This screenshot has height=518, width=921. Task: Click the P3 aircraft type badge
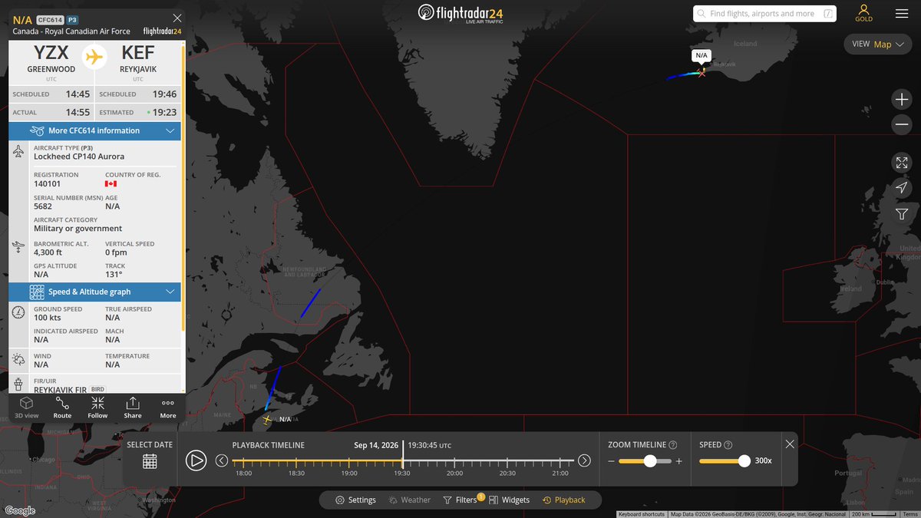click(72, 19)
